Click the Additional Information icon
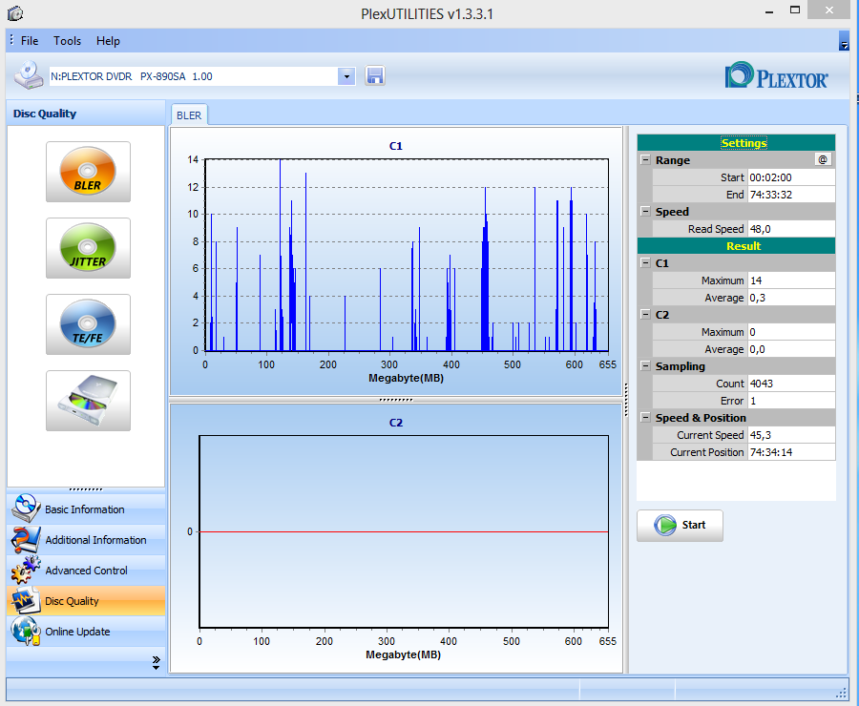Screen dimensions: 859x706 pos(25,539)
